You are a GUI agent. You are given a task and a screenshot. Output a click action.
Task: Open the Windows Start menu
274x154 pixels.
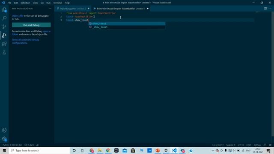pyautogui.click(x=4, y=150)
